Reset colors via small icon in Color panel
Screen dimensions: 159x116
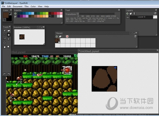(x=10, y=14)
